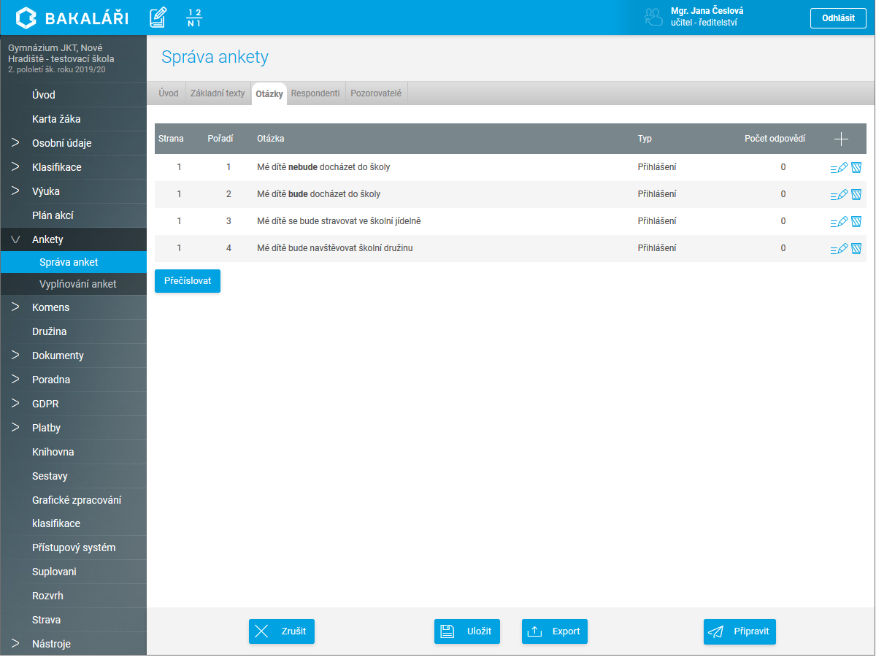Open the notepad-and-pencil icon in the top bar
The width and height of the screenshot is (876, 657).
[158, 18]
